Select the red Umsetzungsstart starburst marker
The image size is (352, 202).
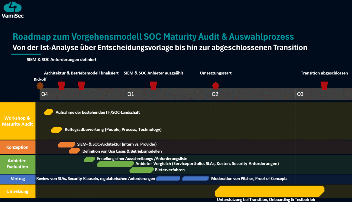click(x=216, y=86)
